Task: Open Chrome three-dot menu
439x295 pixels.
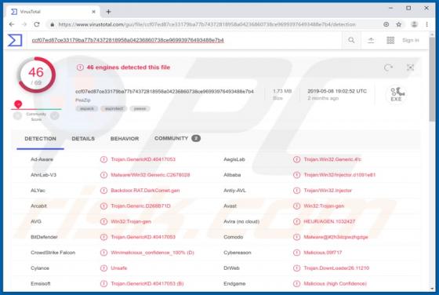Action: (x=426, y=24)
